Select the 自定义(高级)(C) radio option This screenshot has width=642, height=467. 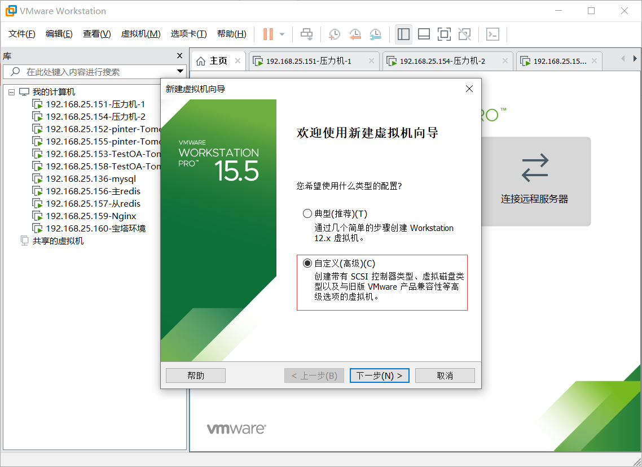coord(307,263)
